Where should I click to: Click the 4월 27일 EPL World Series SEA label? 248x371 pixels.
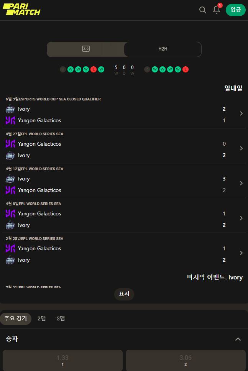pyautogui.click(x=34, y=134)
